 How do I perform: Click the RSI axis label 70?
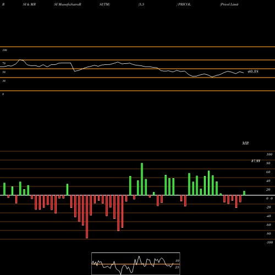4,63
